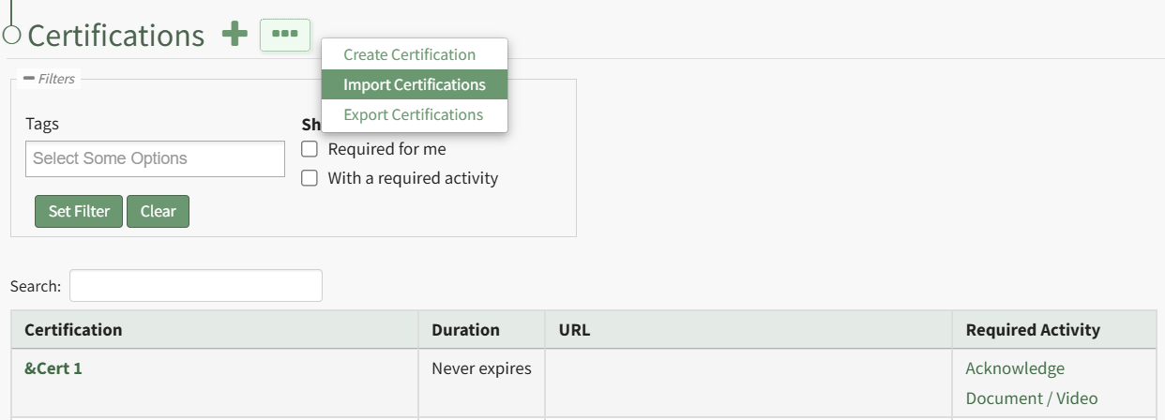Collapse the Filters panel minus icon

[x=29, y=79]
